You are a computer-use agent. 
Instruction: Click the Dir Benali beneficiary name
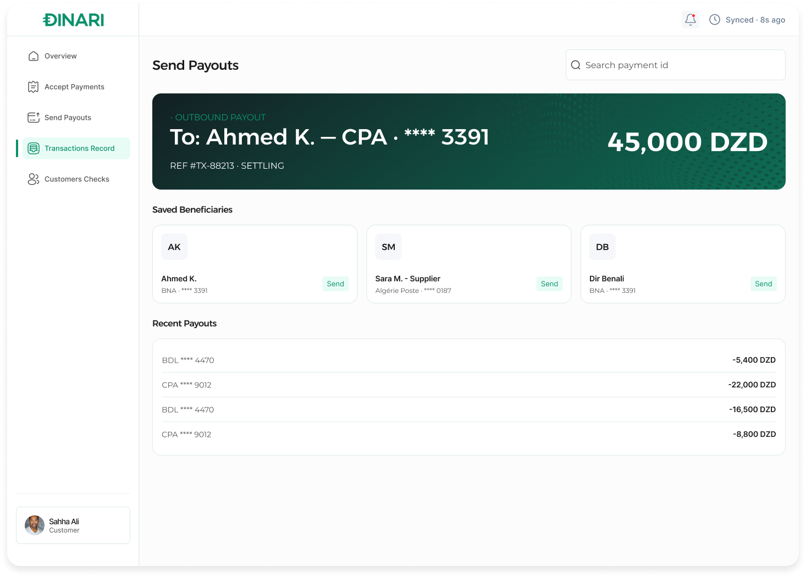[x=606, y=279]
